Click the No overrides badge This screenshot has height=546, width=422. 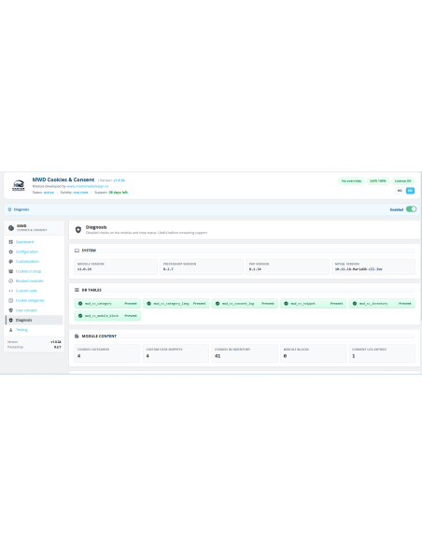(x=351, y=180)
